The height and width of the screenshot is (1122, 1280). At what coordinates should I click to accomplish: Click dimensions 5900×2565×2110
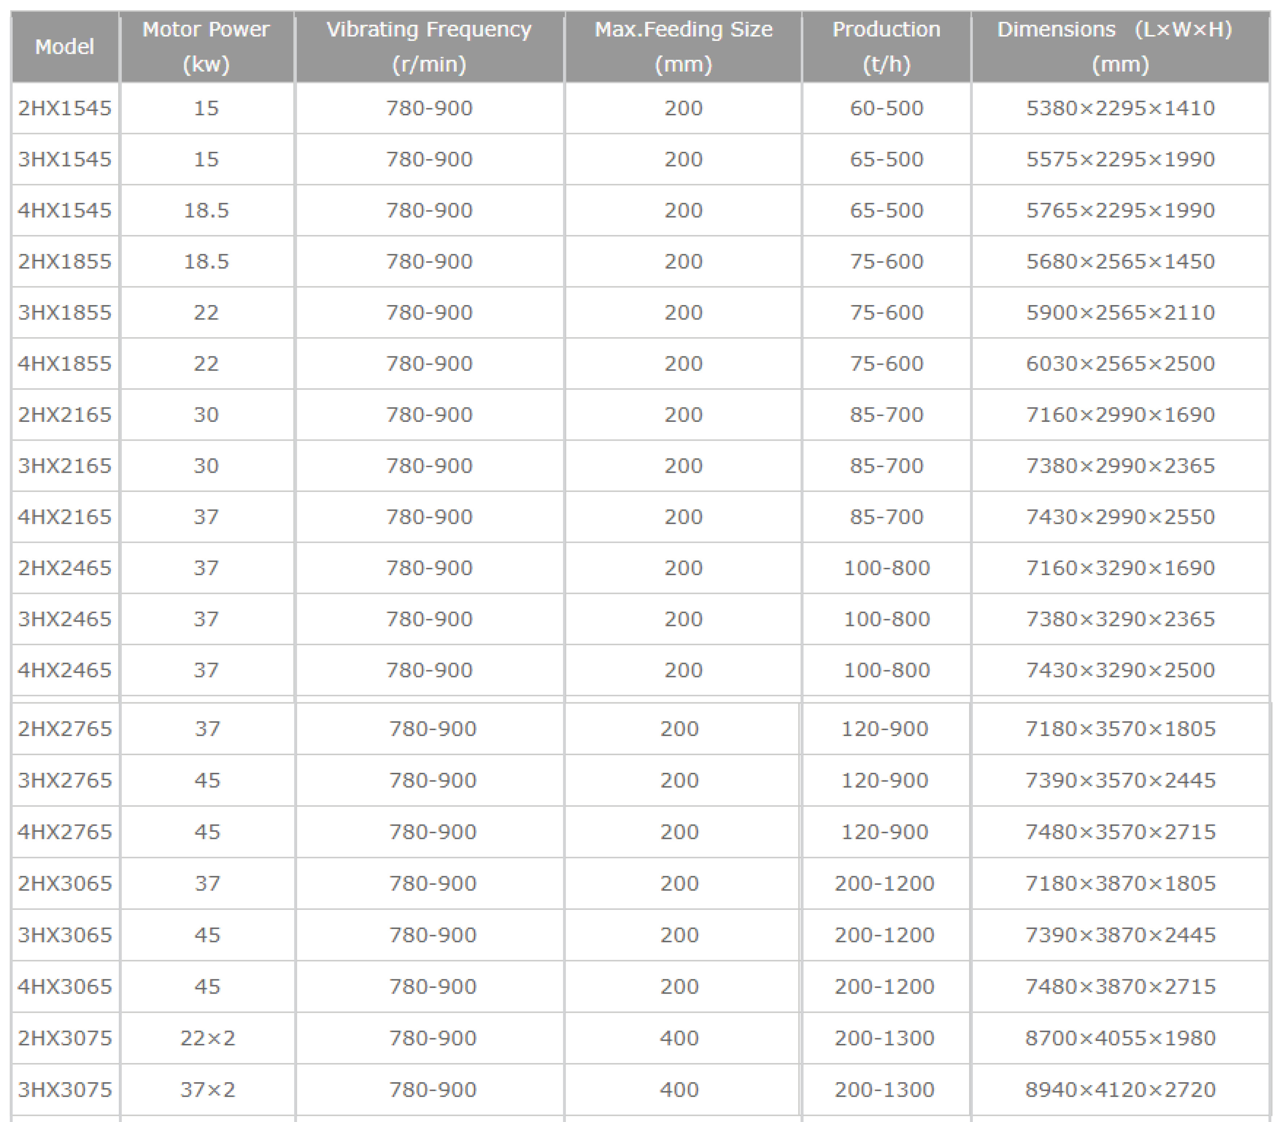click(1120, 312)
